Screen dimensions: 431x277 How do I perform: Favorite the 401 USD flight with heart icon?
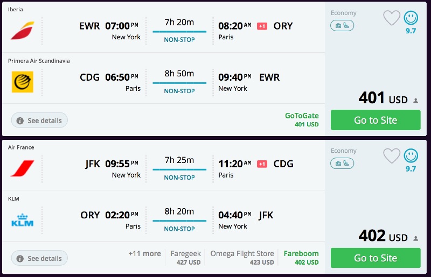pyautogui.click(x=392, y=18)
